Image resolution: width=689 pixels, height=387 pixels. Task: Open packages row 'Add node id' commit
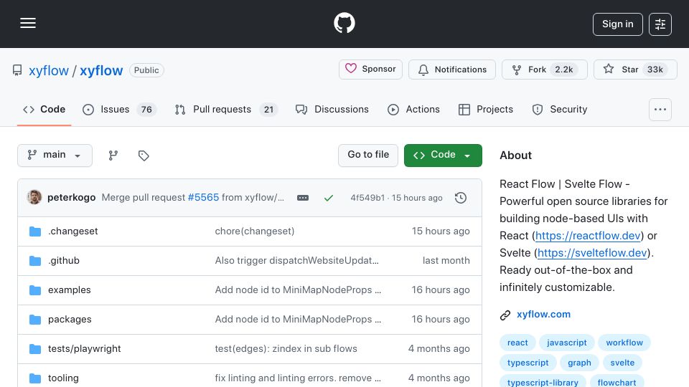click(298, 320)
